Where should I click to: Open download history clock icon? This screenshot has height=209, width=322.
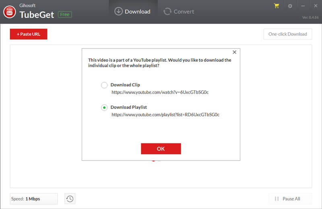[x=70, y=199]
